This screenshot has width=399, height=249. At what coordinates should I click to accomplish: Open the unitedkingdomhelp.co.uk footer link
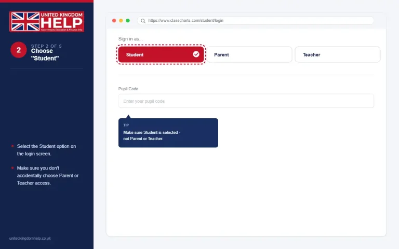pyautogui.click(x=30, y=238)
